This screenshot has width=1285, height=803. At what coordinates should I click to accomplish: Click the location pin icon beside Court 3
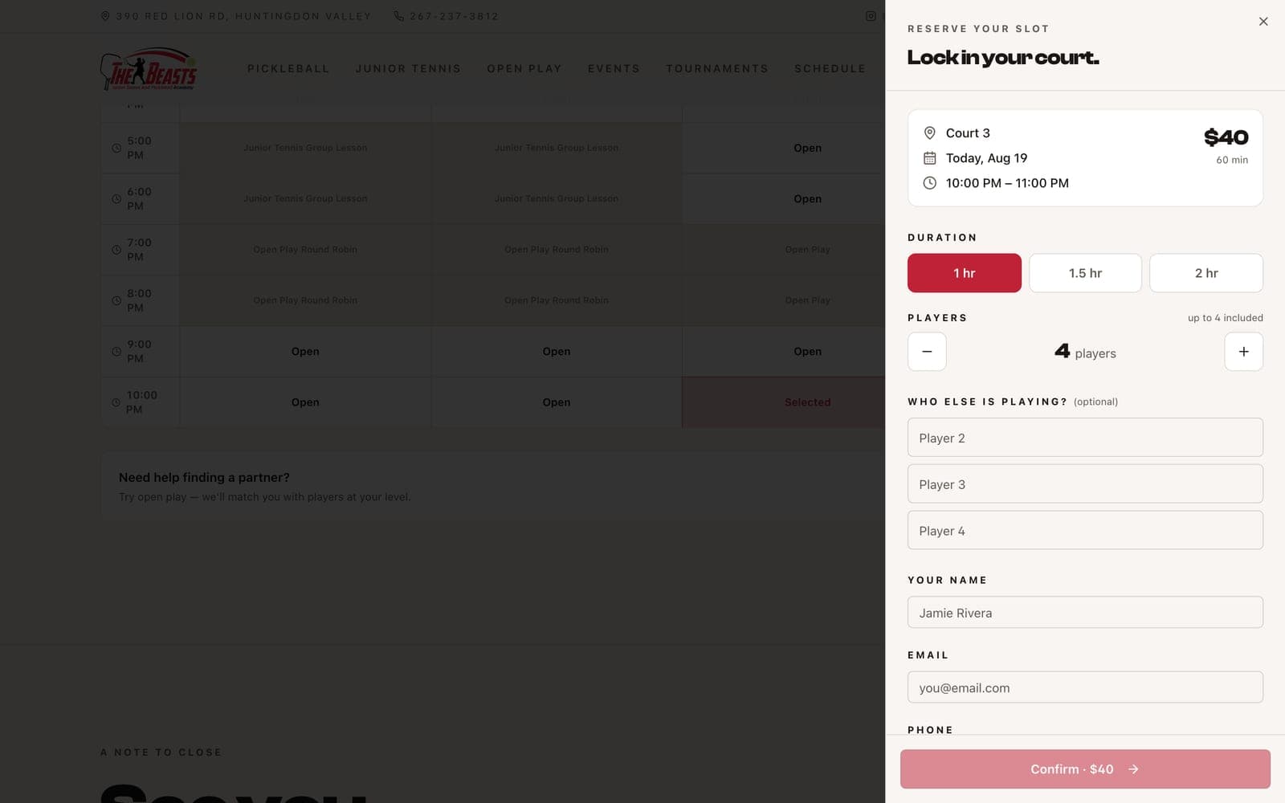tap(929, 133)
